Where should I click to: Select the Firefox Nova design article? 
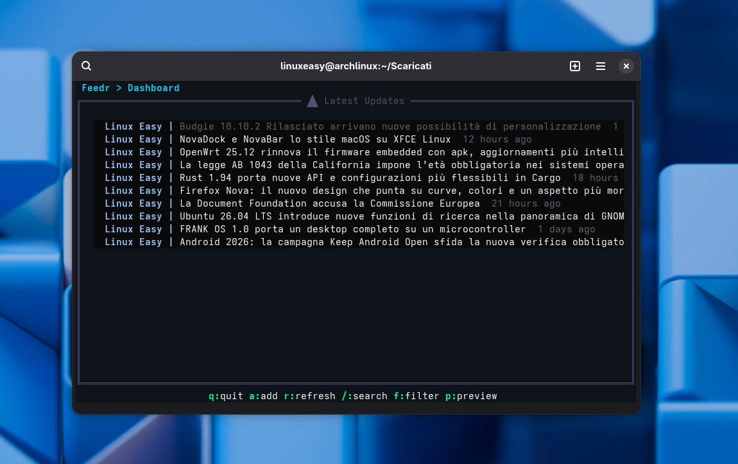[401, 191]
